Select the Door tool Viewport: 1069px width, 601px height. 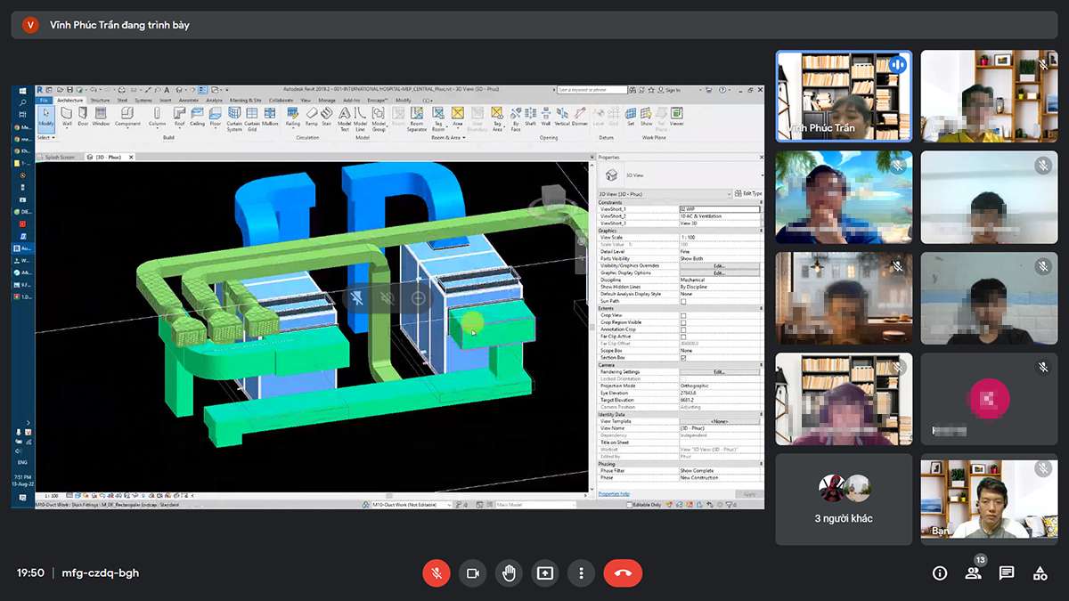click(x=83, y=117)
